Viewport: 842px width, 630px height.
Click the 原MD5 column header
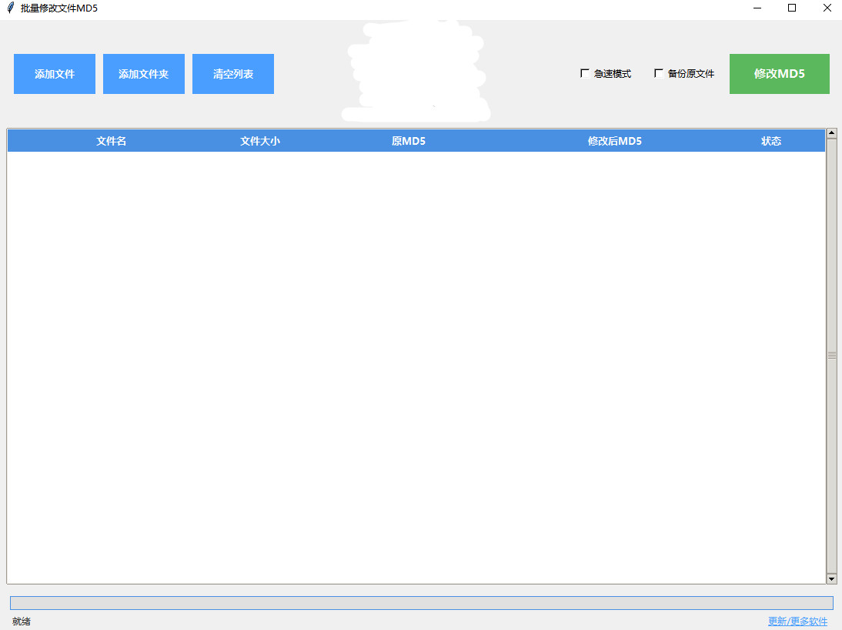pos(409,141)
